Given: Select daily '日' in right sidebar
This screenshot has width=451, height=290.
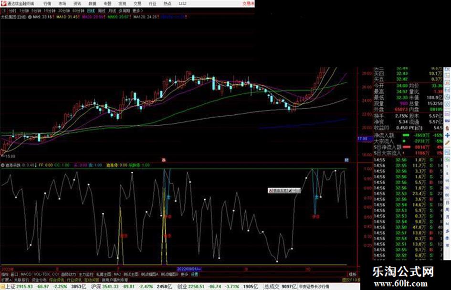Looking at the screenshot, I should click(447, 202).
